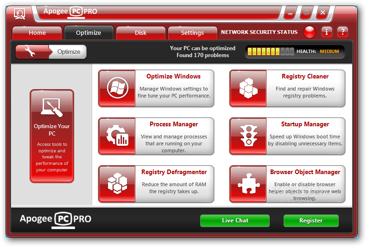Image resolution: width=367 pixels, height=247 pixels.
Task: Click the info 'i' icon button
Action: 327,32
